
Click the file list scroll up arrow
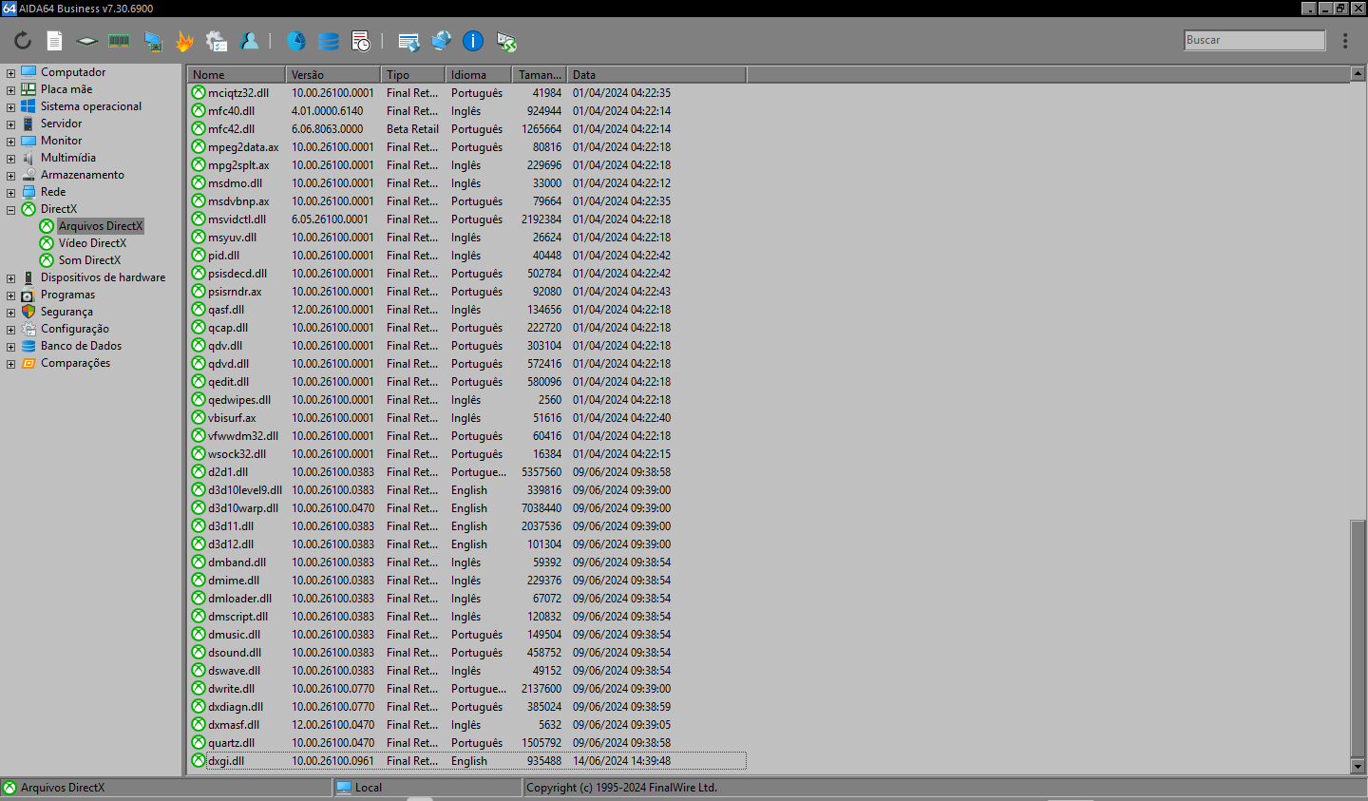[x=1358, y=74]
